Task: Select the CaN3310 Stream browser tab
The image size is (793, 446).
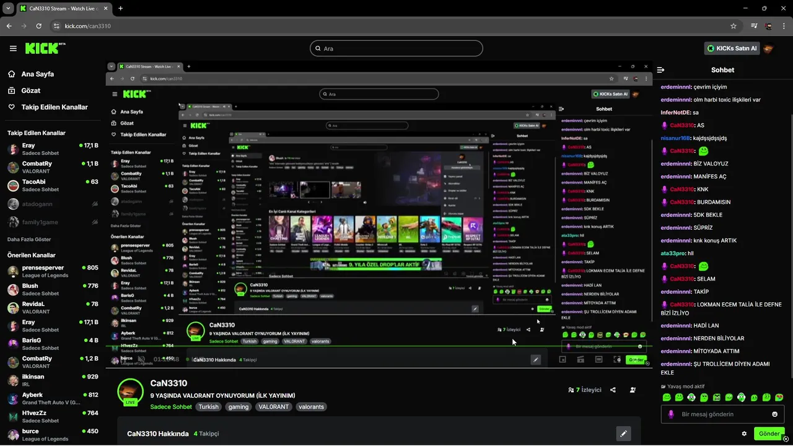Action: pyautogui.click(x=63, y=9)
